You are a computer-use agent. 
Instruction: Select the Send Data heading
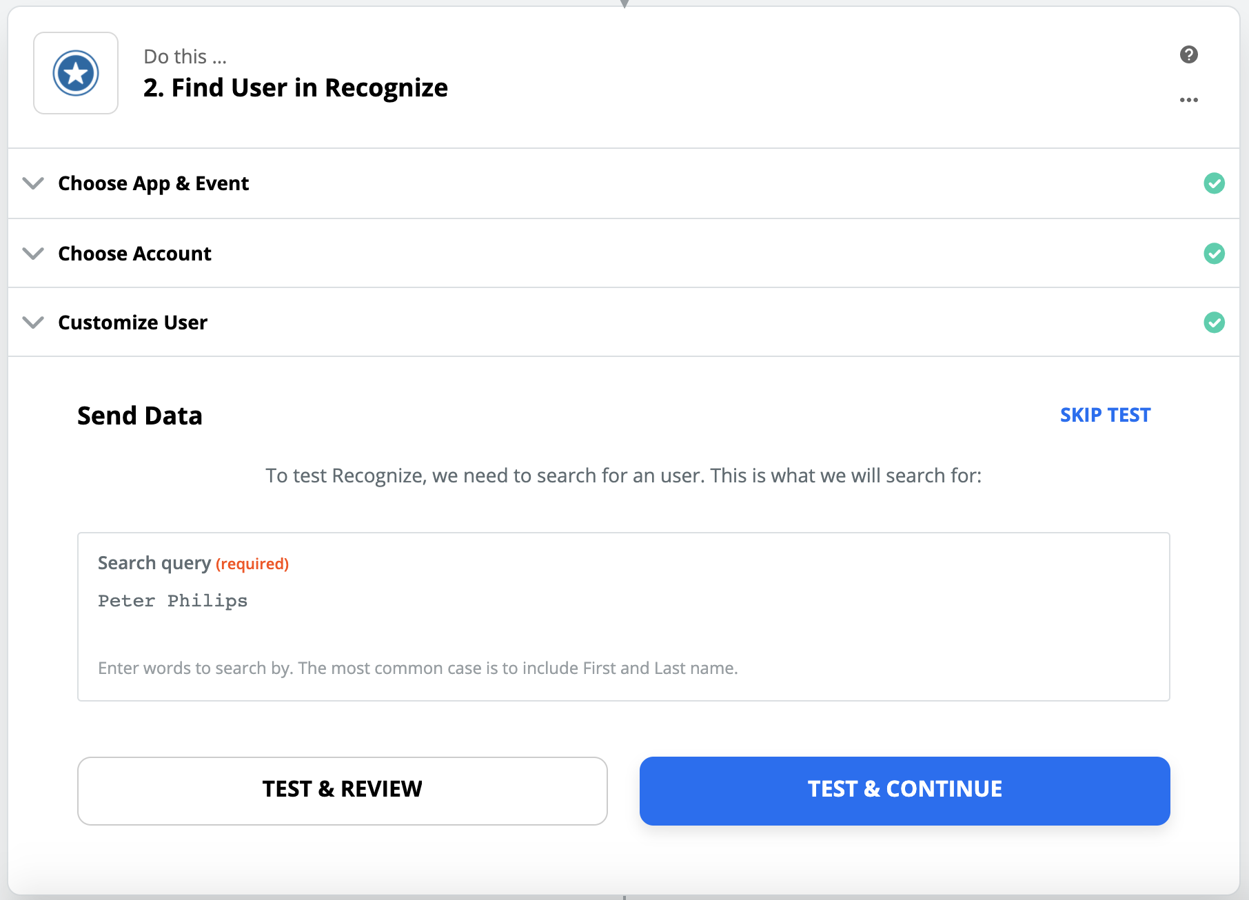click(x=139, y=416)
